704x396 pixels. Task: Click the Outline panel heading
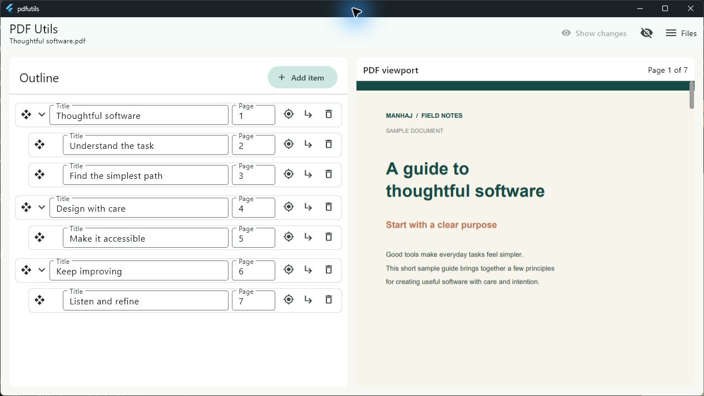pos(39,78)
